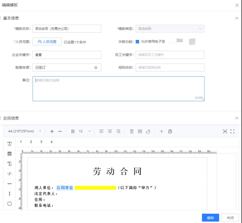This screenshot has height=223, width=242.
Task: Save the template with the 保存 button
Action: (x=210, y=218)
